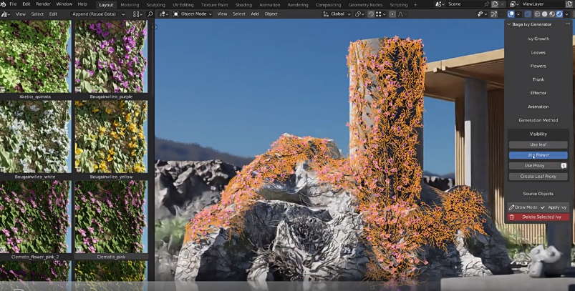
Task: Click the Draw Mode button
Action: [x=523, y=207]
